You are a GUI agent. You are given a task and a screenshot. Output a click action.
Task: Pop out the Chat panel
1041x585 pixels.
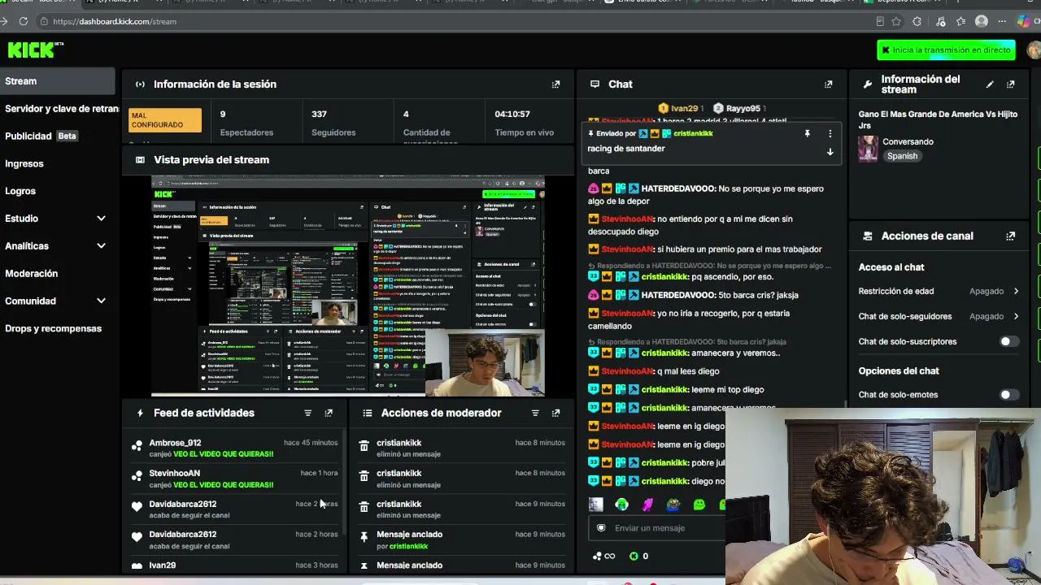tap(829, 84)
